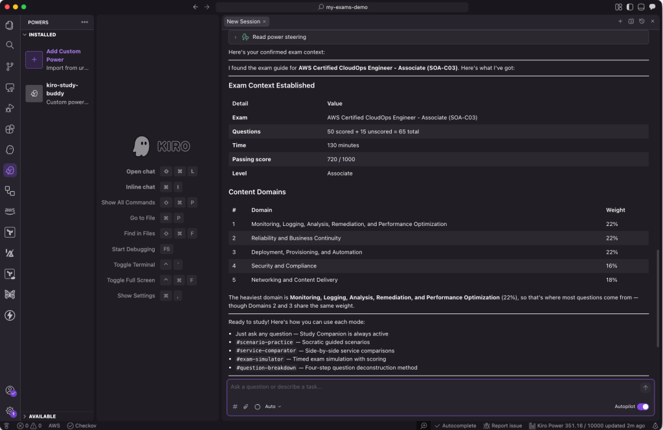The width and height of the screenshot is (663, 430).
Task: Click the Toggle Terminal shortcut label
Action: tap(134, 265)
